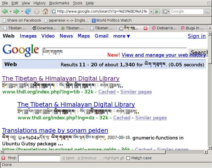
Task: Focus the Google query input field
Action: point(114,52)
